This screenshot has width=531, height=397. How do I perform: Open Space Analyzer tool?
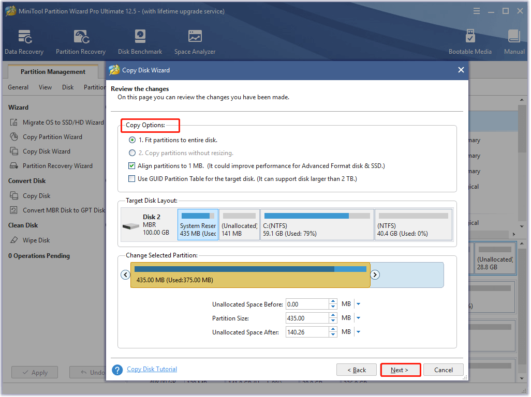pyautogui.click(x=195, y=41)
